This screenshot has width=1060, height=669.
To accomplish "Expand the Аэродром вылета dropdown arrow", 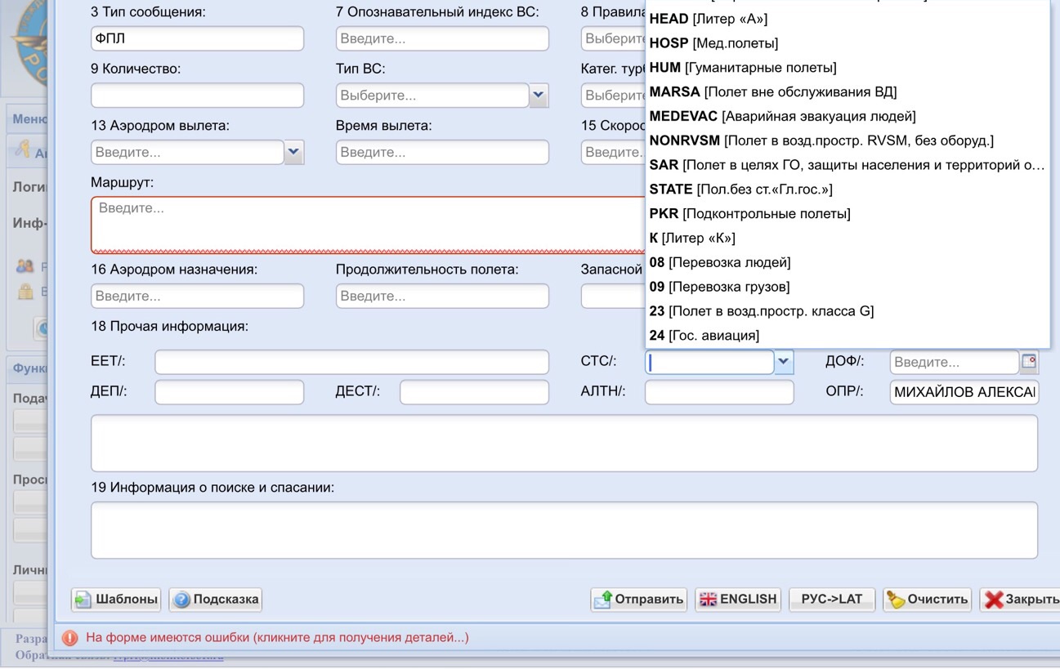I will coord(293,152).
